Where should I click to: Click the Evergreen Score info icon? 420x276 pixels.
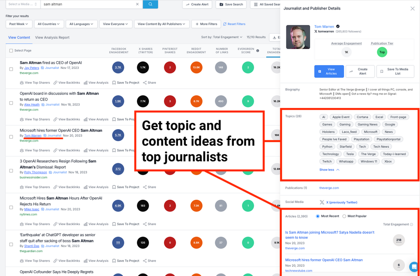(x=258, y=51)
